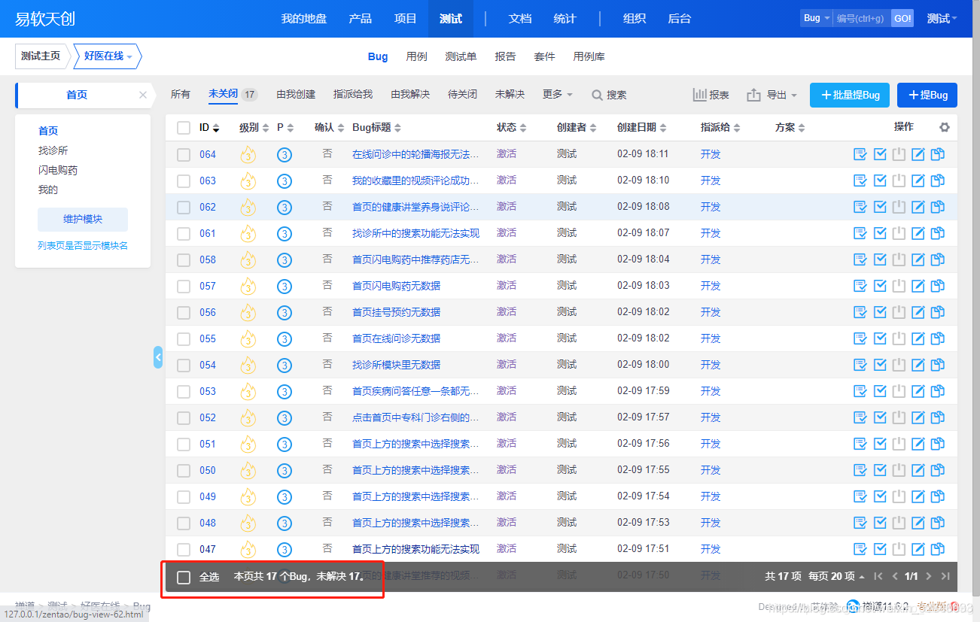Click the 维护模块 button
980x622 pixels.
tap(83, 219)
